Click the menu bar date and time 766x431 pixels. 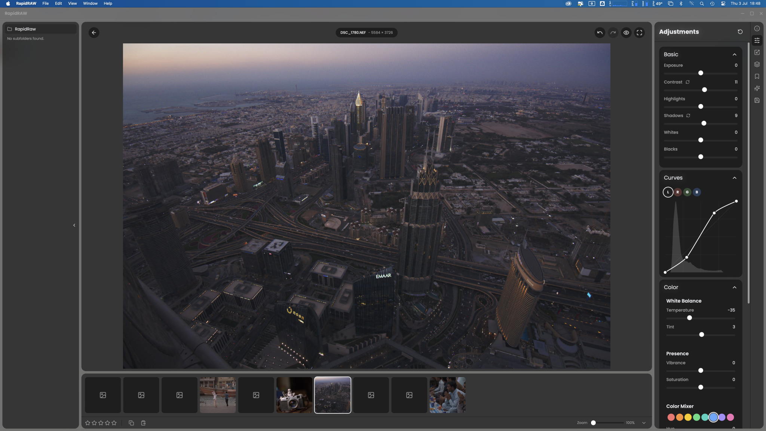click(745, 3)
